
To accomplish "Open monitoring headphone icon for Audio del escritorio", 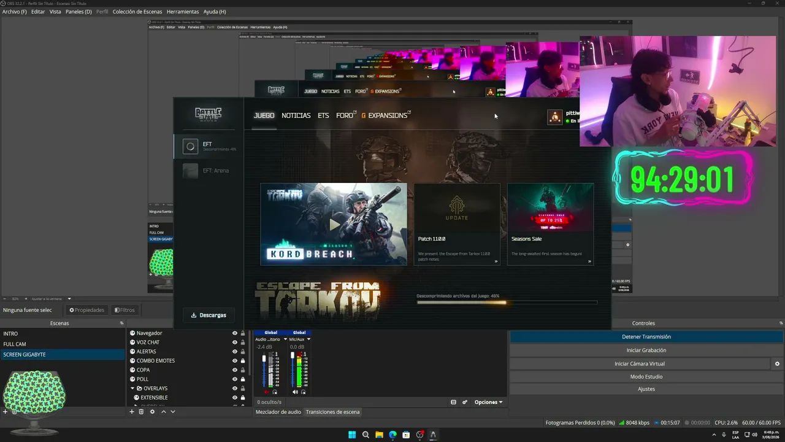I will pyautogui.click(x=275, y=392).
